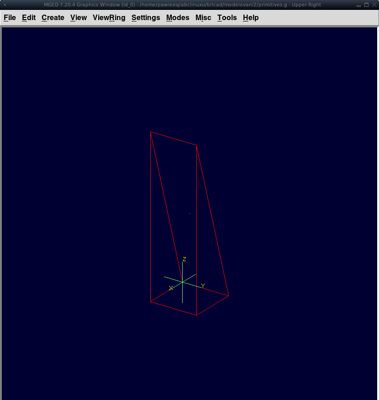Click the window title bar text
Screen dimensions: 379x400
pos(182,5)
